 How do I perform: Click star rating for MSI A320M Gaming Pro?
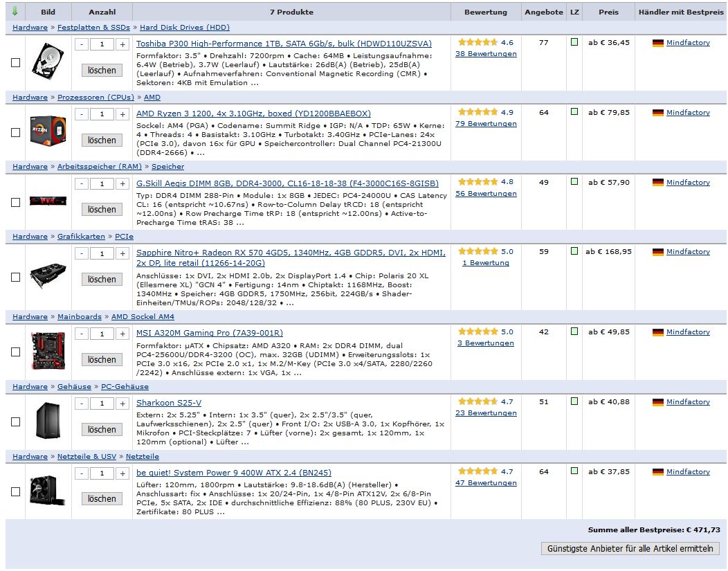[477, 332]
